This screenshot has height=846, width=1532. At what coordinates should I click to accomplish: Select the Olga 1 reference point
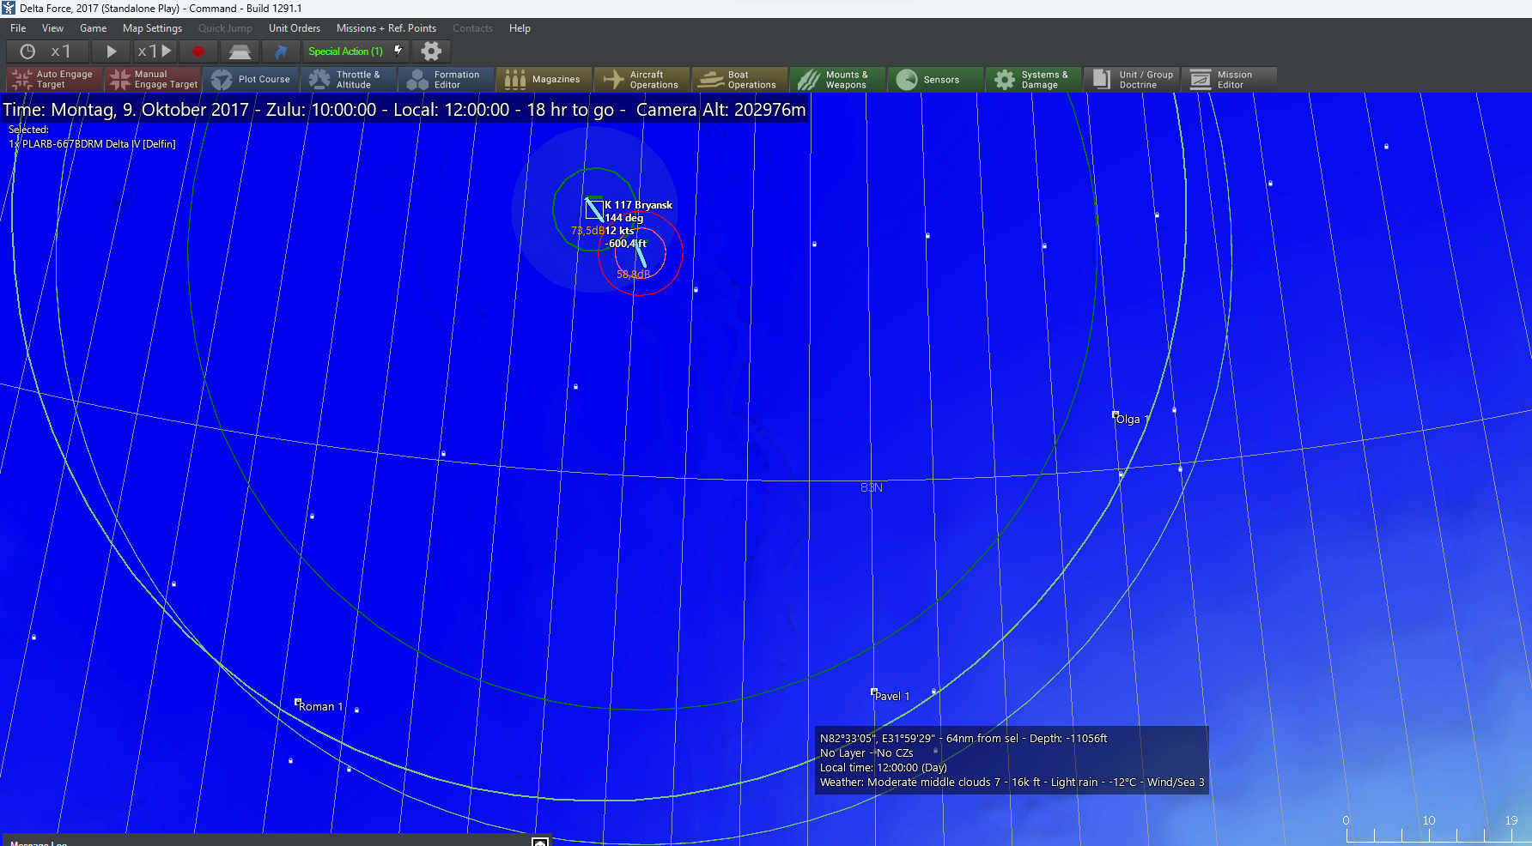(1116, 414)
